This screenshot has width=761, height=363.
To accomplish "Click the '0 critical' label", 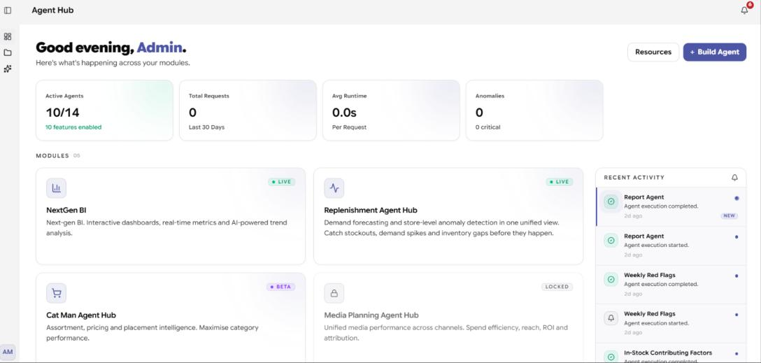I will point(488,127).
